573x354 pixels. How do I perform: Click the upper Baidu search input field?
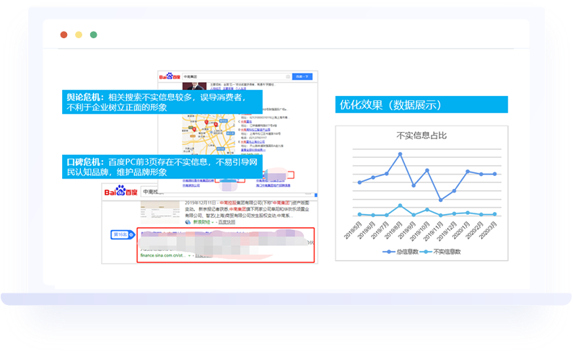pyautogui.click(x=237, y=76)
